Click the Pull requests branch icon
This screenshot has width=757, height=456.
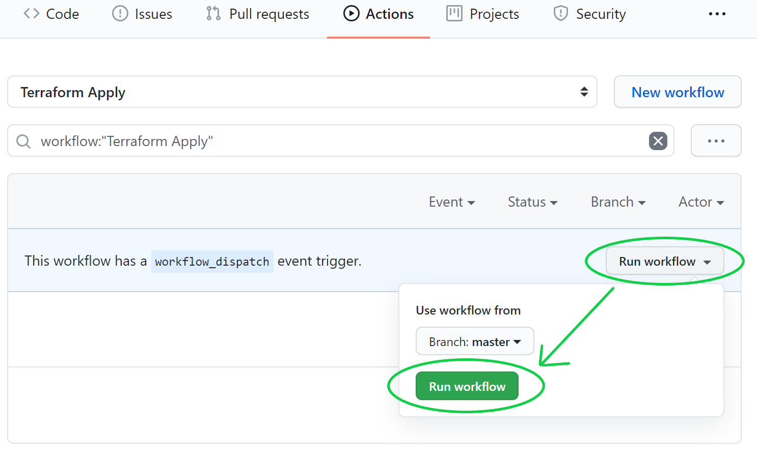point(213,13)
